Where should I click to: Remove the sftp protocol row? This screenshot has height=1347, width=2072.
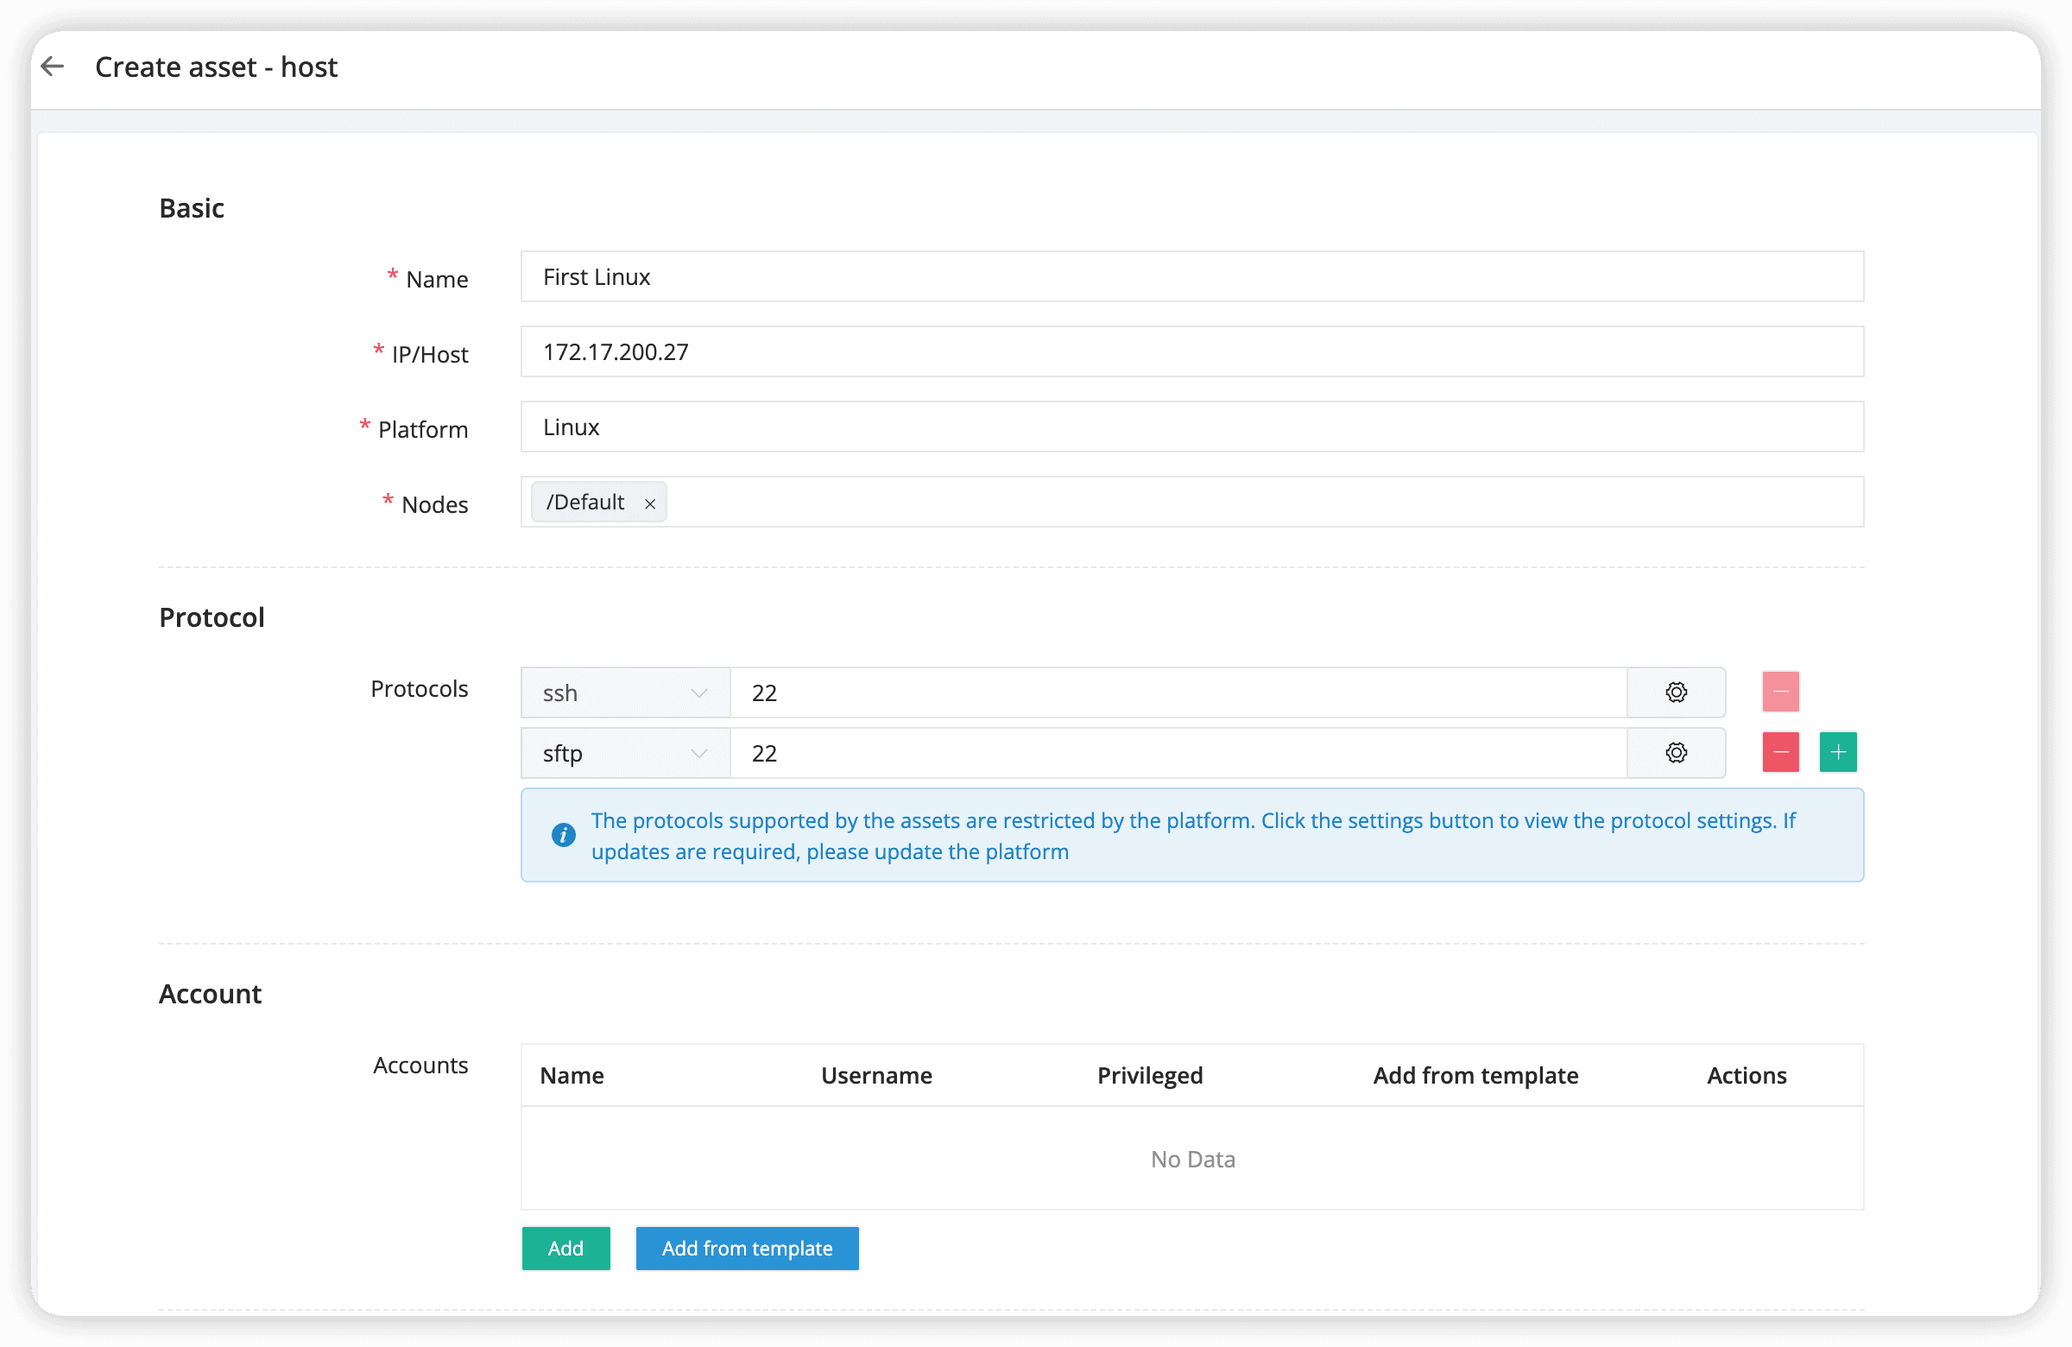[1779, 752]
